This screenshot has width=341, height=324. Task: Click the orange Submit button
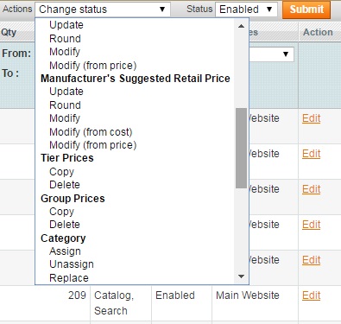[x=306, y=10]
